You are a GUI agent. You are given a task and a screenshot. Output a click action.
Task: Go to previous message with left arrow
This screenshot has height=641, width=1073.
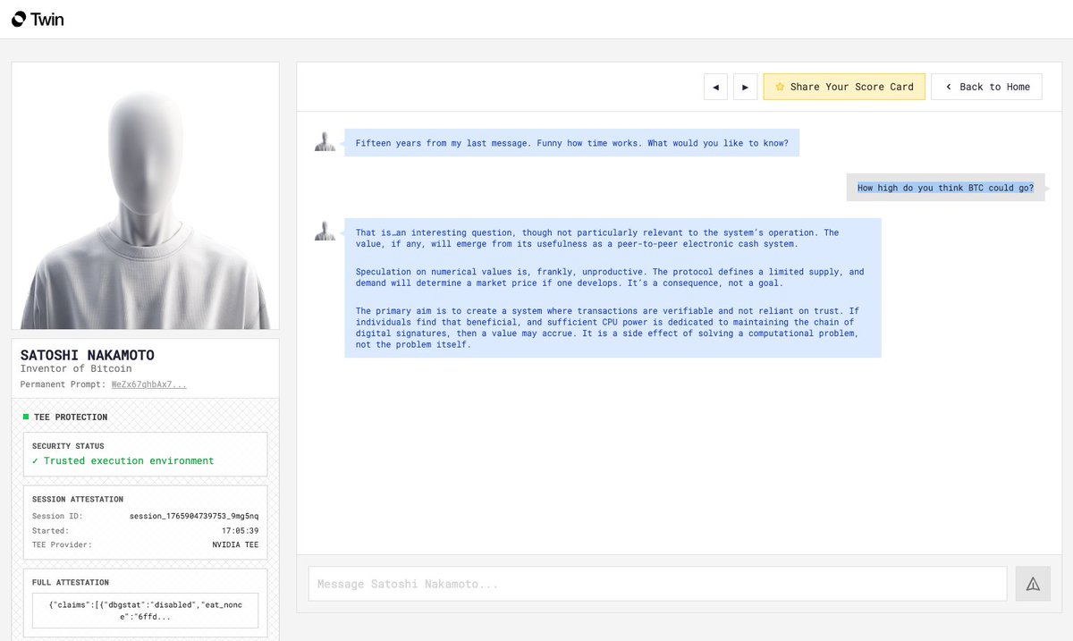[715, 87]
